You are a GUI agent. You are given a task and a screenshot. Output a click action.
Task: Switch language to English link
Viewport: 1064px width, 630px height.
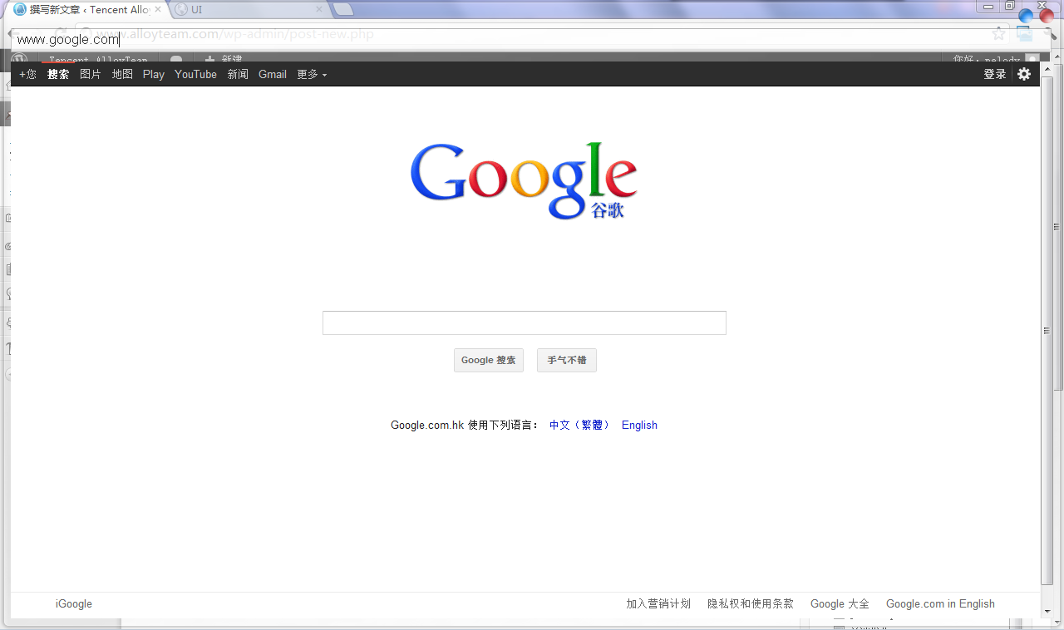pyautogui.click(x=639, y=425)
